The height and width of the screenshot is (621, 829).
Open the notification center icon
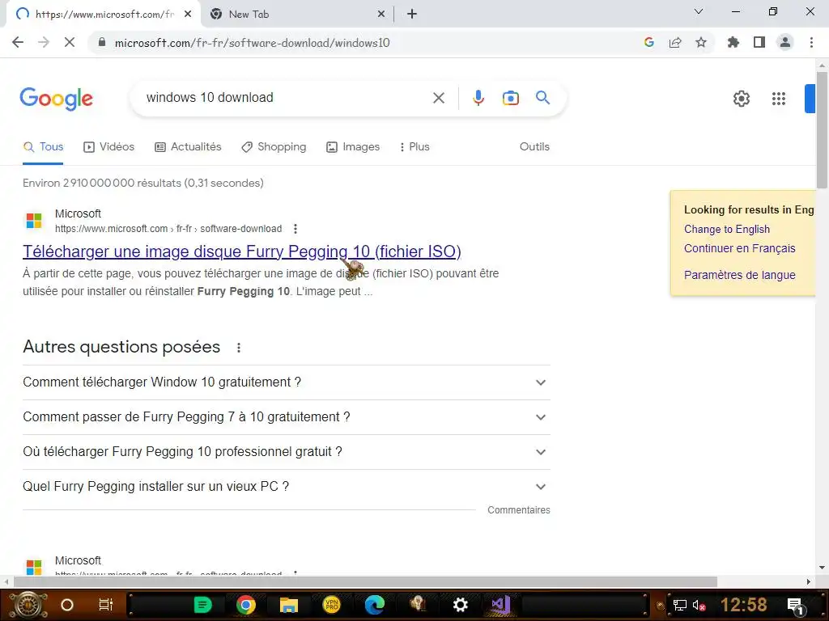796,606
